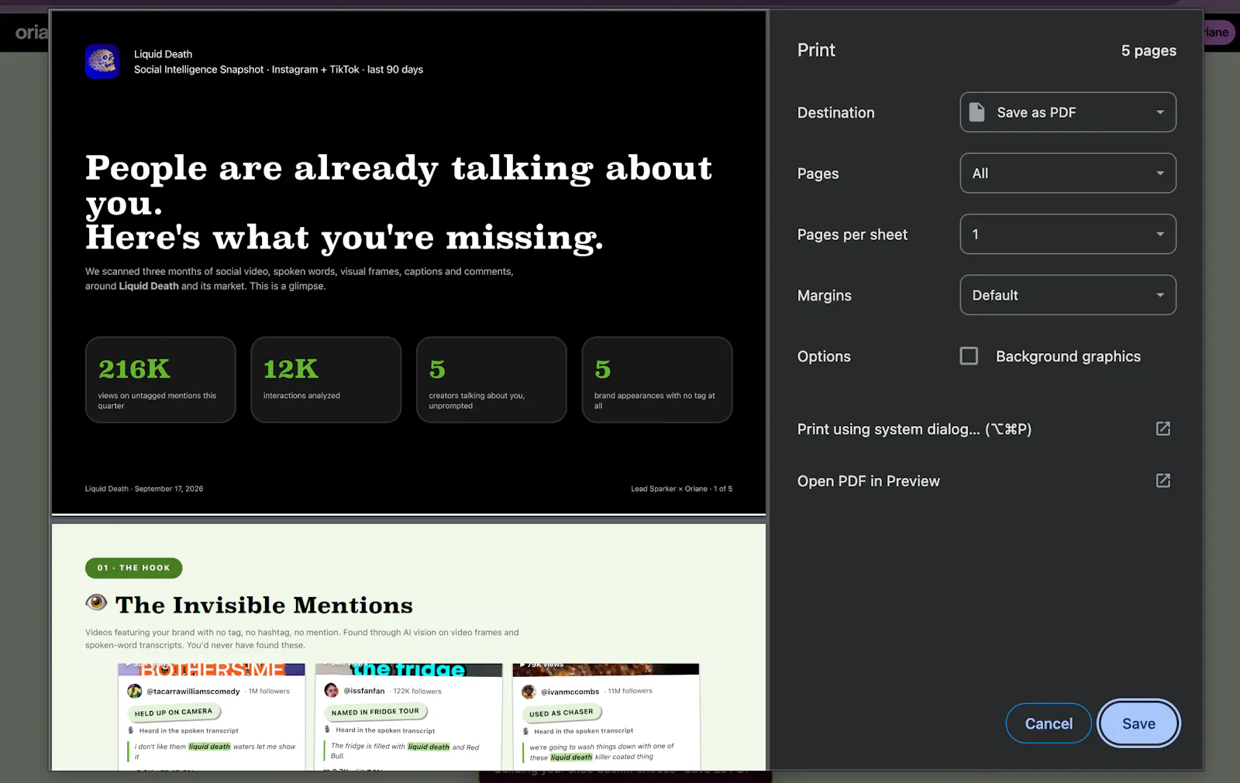Click the 12K interactions analyzed stat card

[x=326, y=379]
